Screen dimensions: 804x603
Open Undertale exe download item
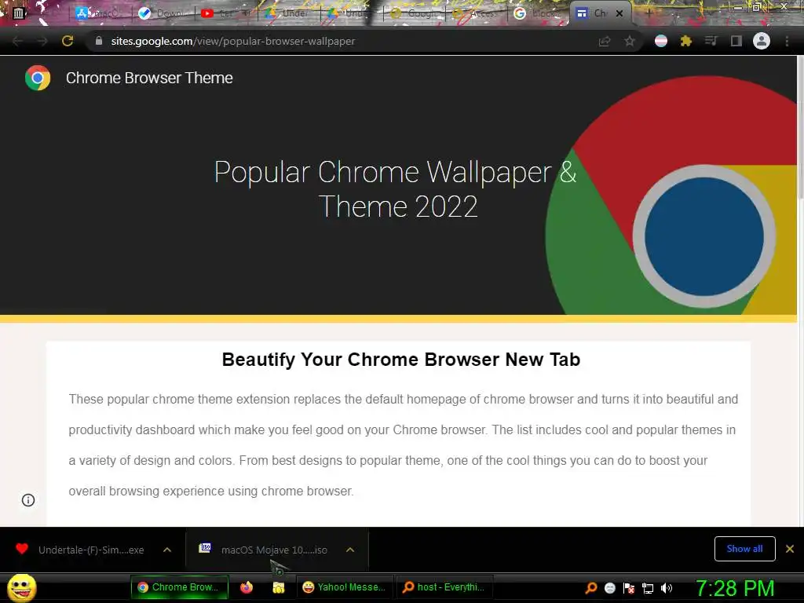91,550
